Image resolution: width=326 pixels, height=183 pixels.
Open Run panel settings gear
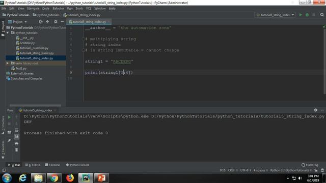click(316, 110)
